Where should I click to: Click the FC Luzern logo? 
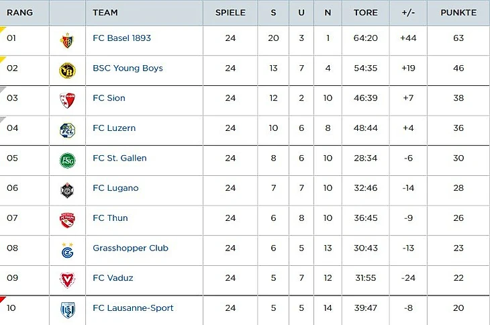pos(67,130)
